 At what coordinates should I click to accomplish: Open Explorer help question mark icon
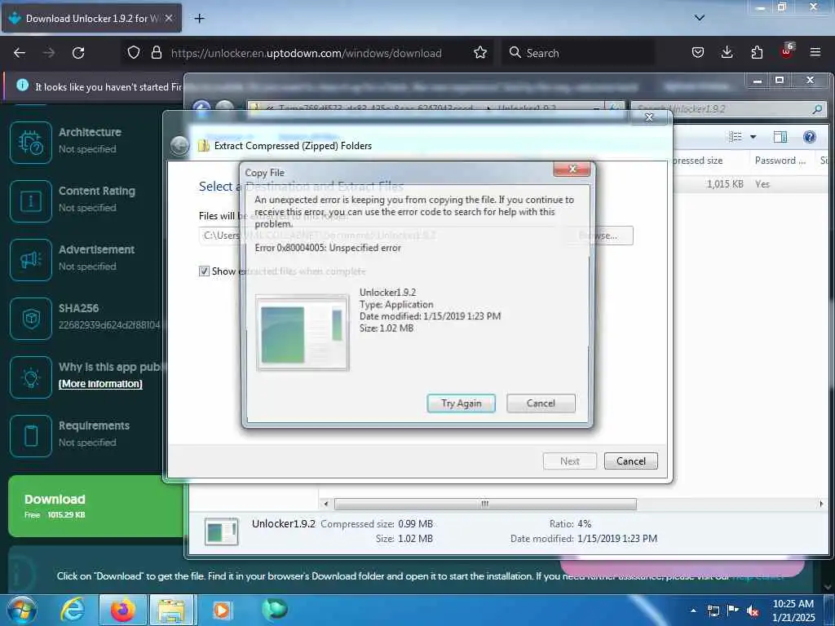810,137
